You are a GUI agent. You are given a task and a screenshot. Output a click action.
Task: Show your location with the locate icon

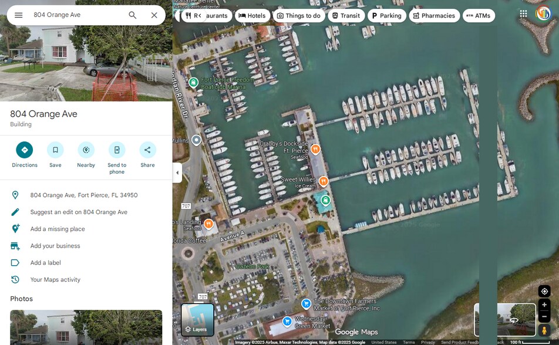[x=544, y=291]
